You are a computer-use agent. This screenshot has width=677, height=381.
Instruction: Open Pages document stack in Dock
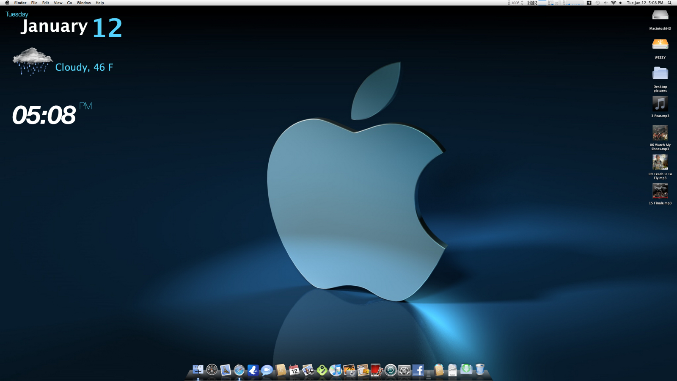452,370
